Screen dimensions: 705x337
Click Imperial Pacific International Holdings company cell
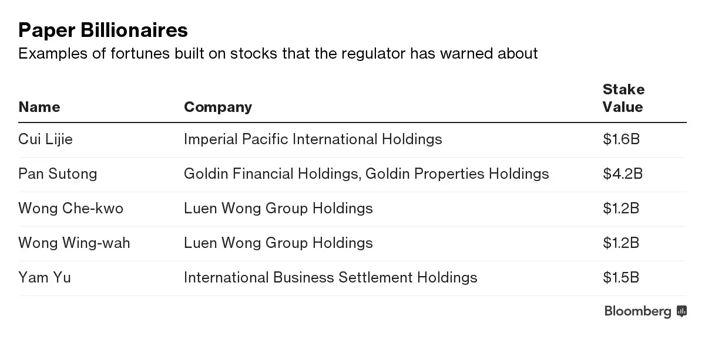[x=313, y=139]
